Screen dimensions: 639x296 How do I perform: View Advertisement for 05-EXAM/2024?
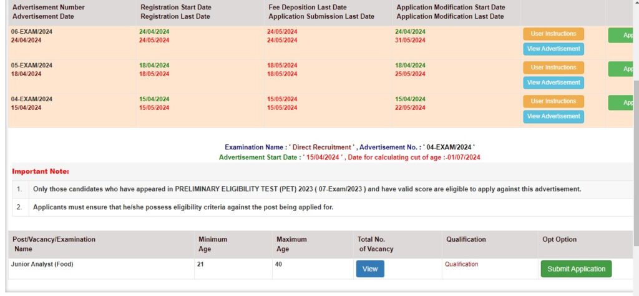[x=554, y=83]
